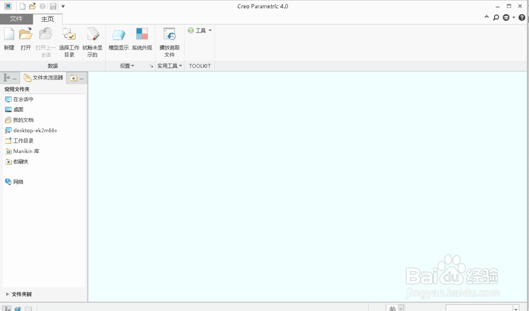This screenshot has width=529, height=311.
Task: Select 桌面 folder
Action: (x=14, y=110)
